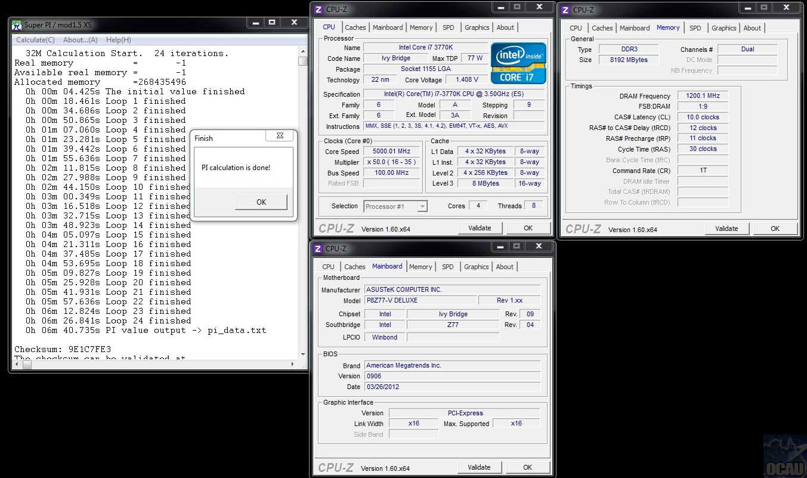Maximize the Super PI window
The width and height of the screenshot is (807, 478).
click(271, 23)
